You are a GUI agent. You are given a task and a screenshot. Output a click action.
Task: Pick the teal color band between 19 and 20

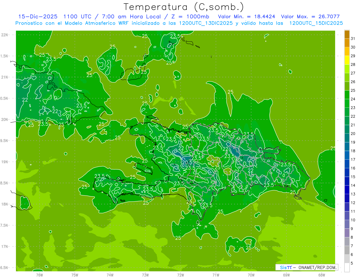point(347,138)
